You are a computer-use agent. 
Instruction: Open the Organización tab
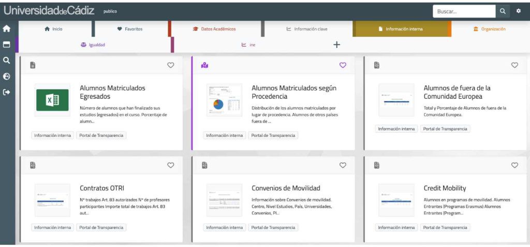point(489,29)
